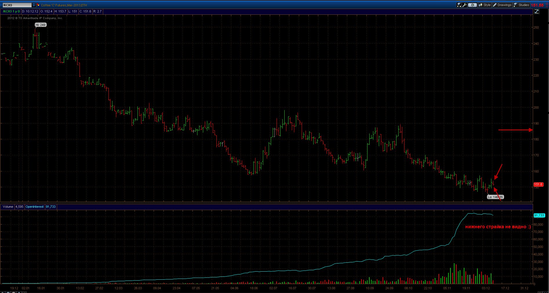Click the 03.12 date axis label
The height and width of the screenshot is (293, 549).
tap(486, 288)
